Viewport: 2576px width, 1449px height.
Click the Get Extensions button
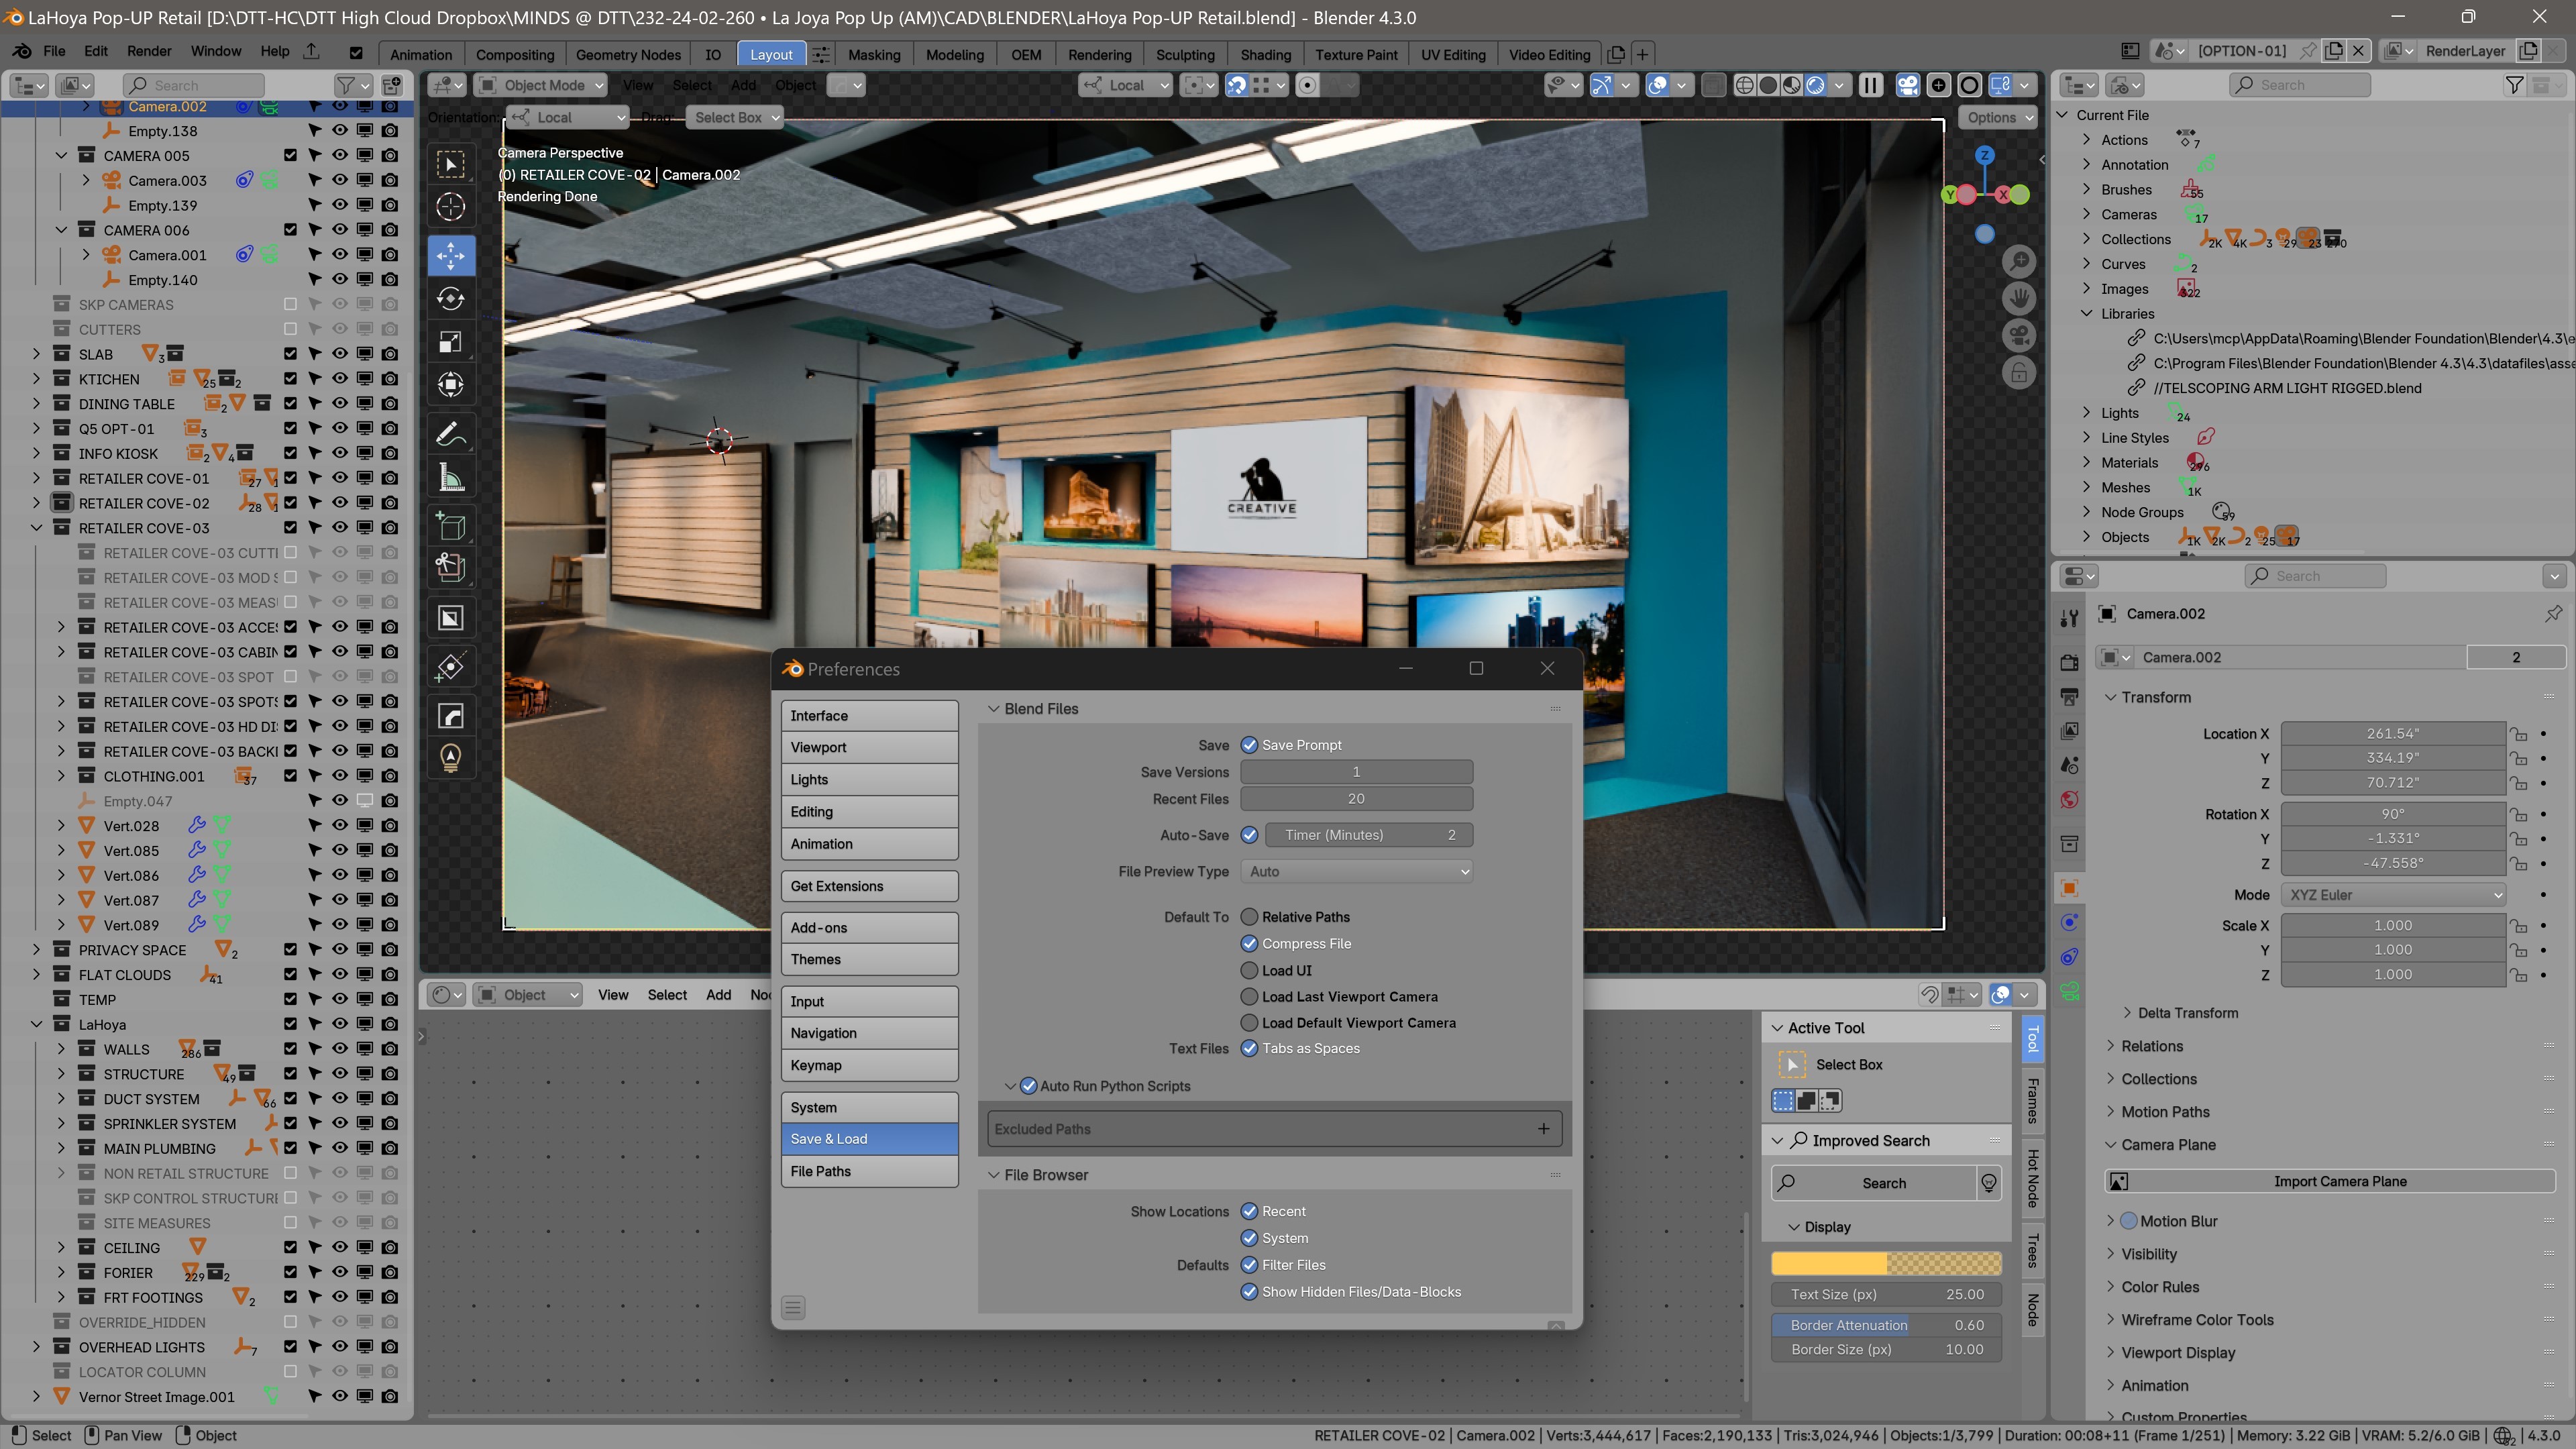[869, 886]
